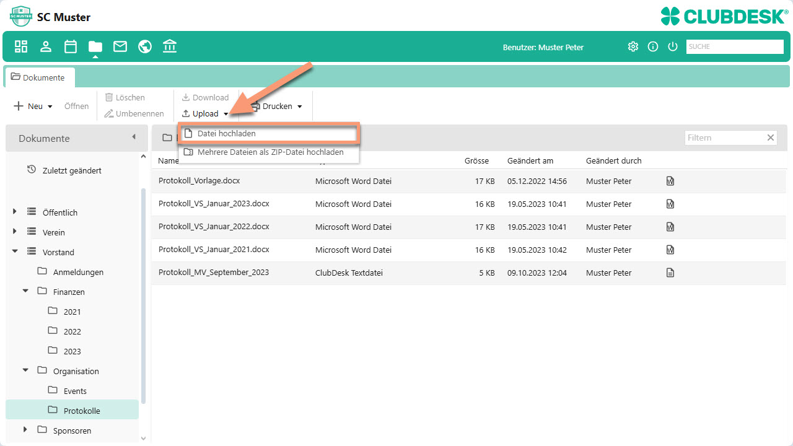Click the folder tree vertical scrollbar
793x446 pixels.
[144, 296]
